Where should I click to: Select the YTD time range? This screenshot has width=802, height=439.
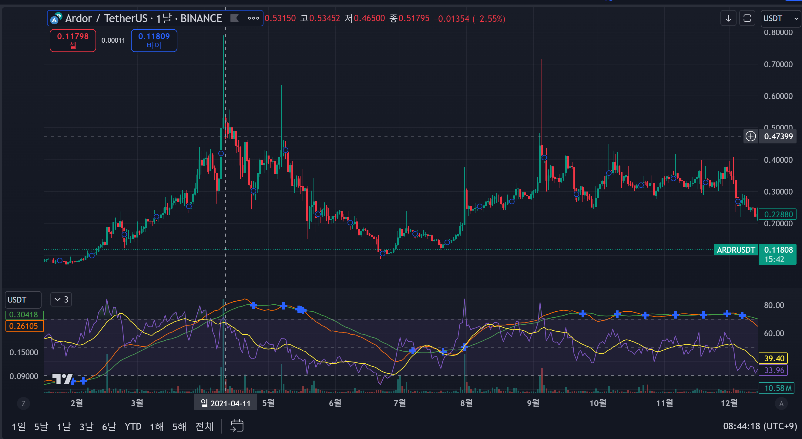tap(133, 427)
